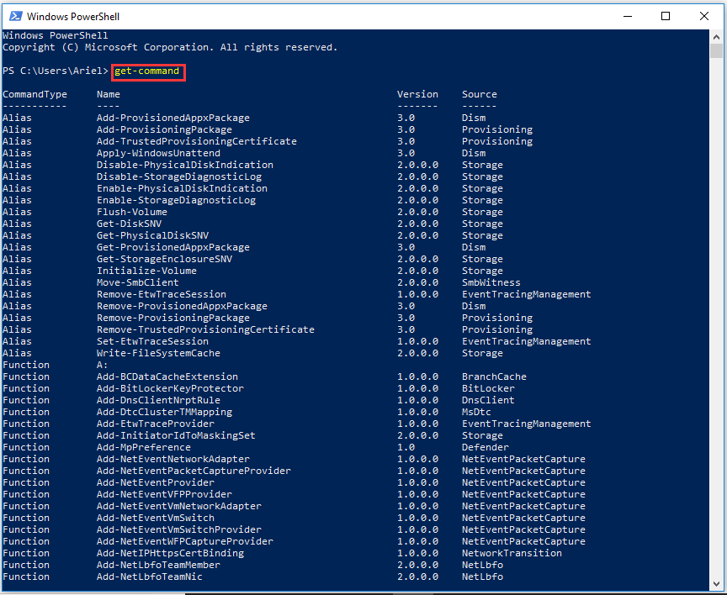Click the scrollbar down arrow
This screenshot has width=727, height=595.
716,584
